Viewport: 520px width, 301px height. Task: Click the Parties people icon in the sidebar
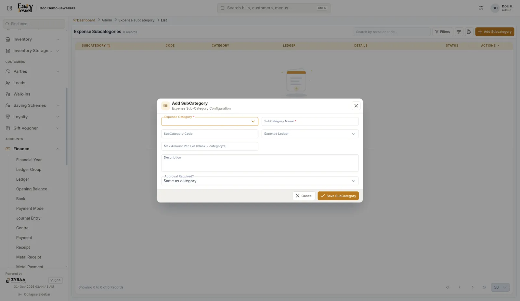tap(8, 71)
